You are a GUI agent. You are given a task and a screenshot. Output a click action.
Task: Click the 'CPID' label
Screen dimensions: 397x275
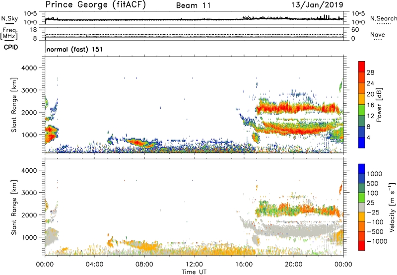pyautogui.click(x=11, y=47)
